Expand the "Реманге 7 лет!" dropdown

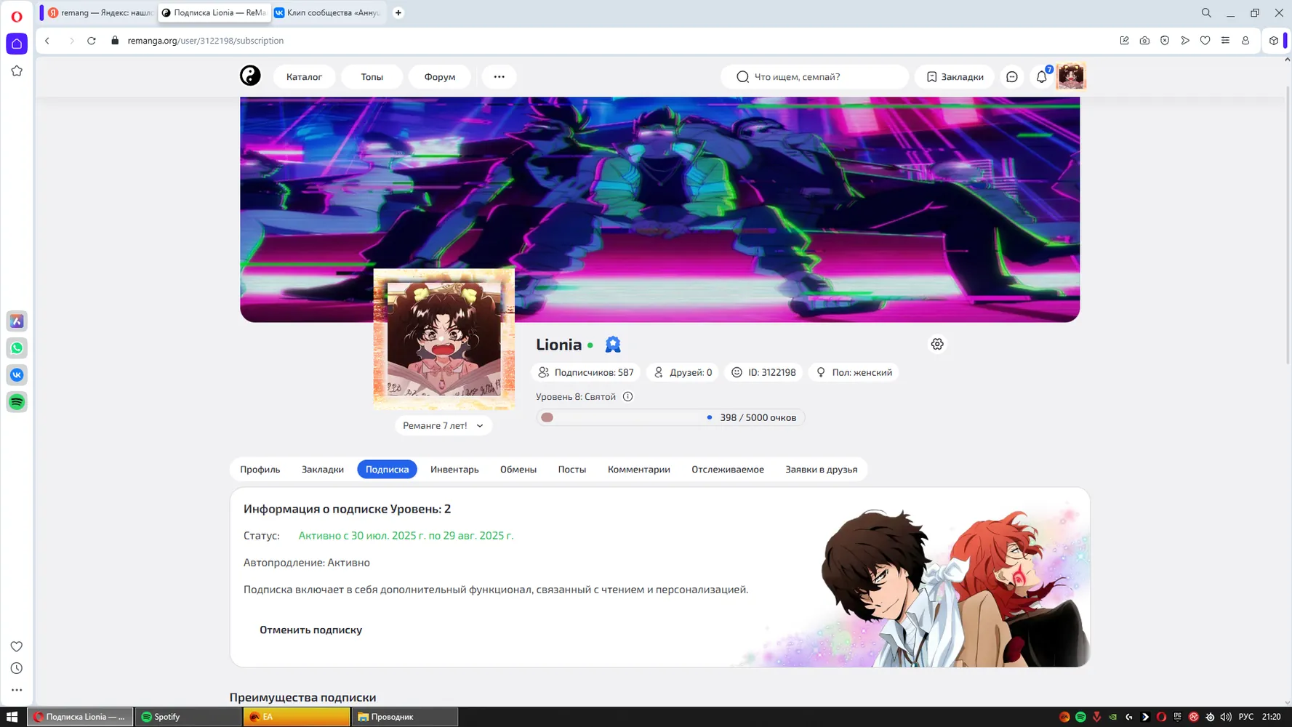pos(444,425)
